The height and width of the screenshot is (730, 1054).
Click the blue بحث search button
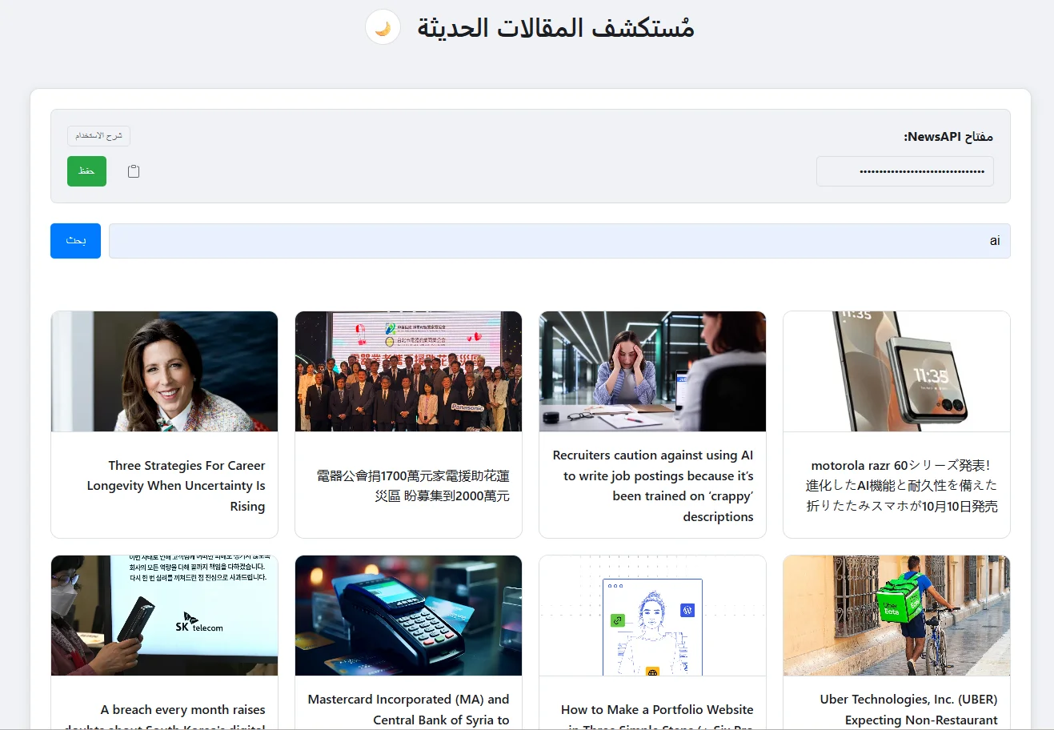(75, 241)
